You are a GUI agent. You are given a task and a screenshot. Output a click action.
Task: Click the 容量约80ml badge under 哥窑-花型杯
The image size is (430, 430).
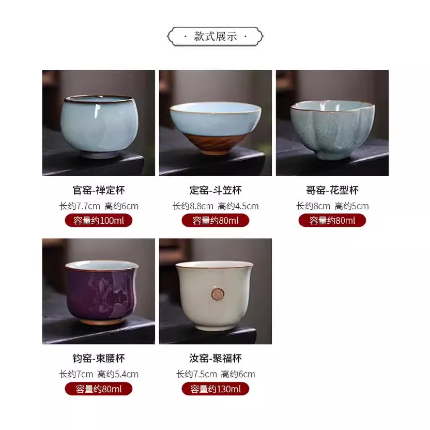coord(332,221)
